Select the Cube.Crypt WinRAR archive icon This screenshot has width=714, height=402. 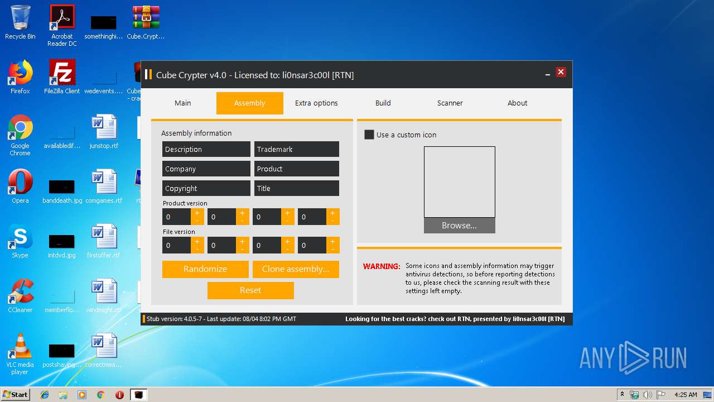coord(146,22)
